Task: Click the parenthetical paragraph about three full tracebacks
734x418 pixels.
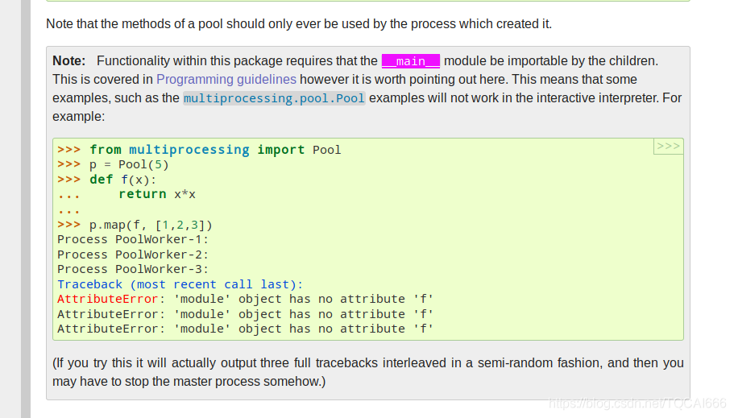Action: (368, 372)
